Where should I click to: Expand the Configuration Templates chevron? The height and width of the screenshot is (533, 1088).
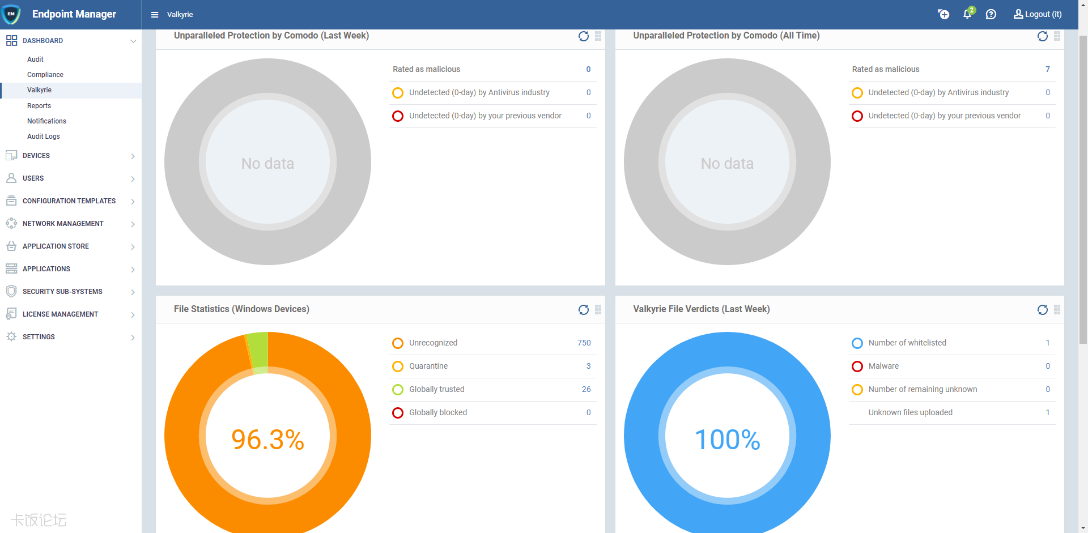(133, 202)
